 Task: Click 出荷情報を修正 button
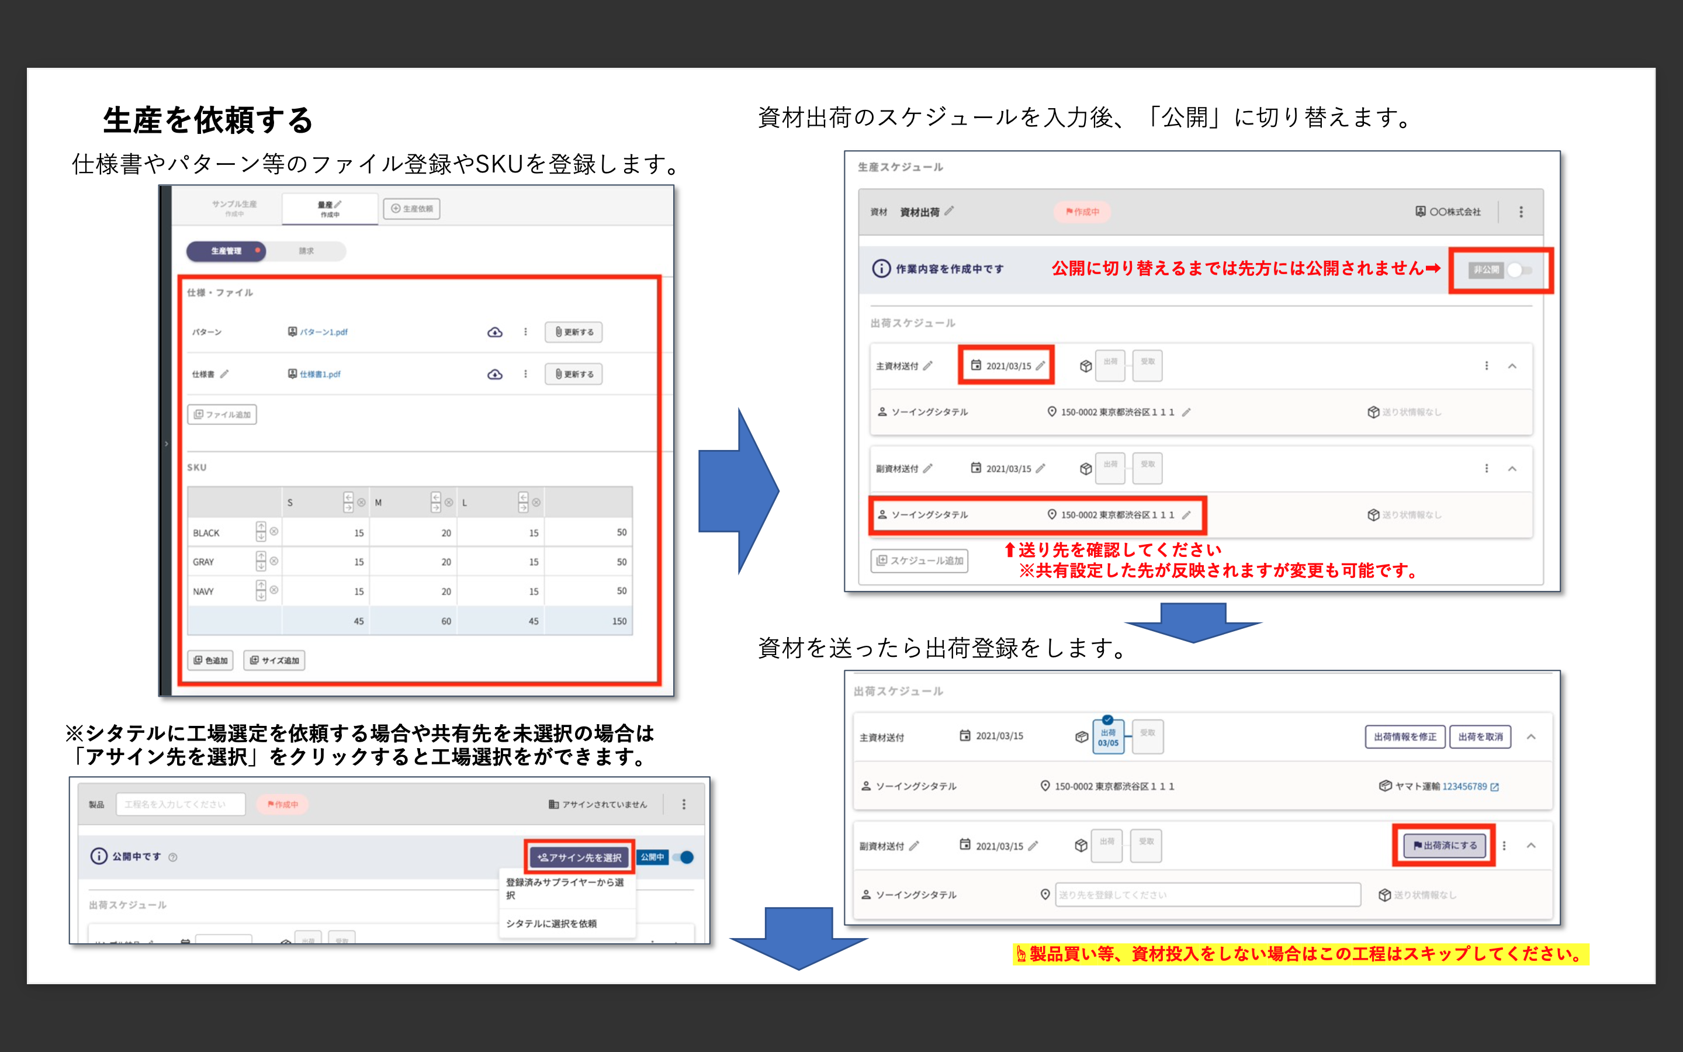click(x=1405, y=737)
